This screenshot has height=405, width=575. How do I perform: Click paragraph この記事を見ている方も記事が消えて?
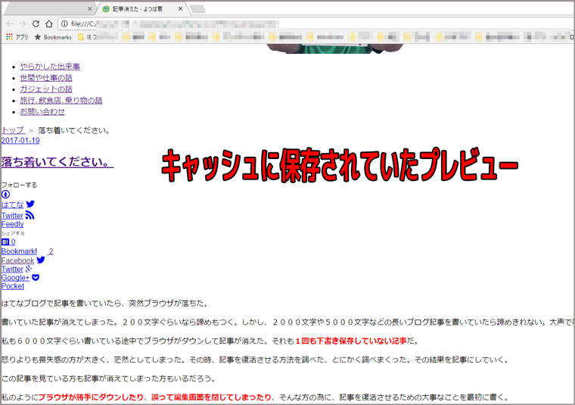[x=109, y=379]
